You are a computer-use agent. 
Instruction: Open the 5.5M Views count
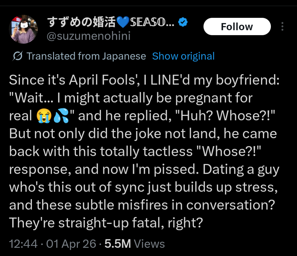pos(135,244)
